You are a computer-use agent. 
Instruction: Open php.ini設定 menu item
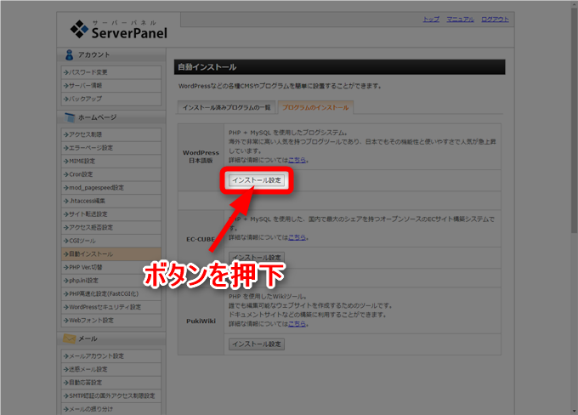[x=111, y=281]
